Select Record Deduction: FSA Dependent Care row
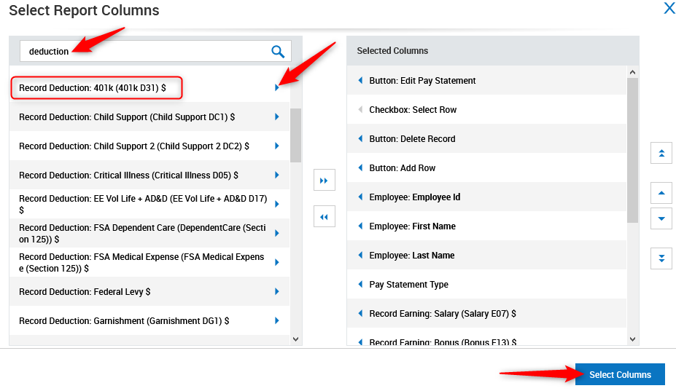The height and width of the screenshot is (391, 676). click(149, 233)
